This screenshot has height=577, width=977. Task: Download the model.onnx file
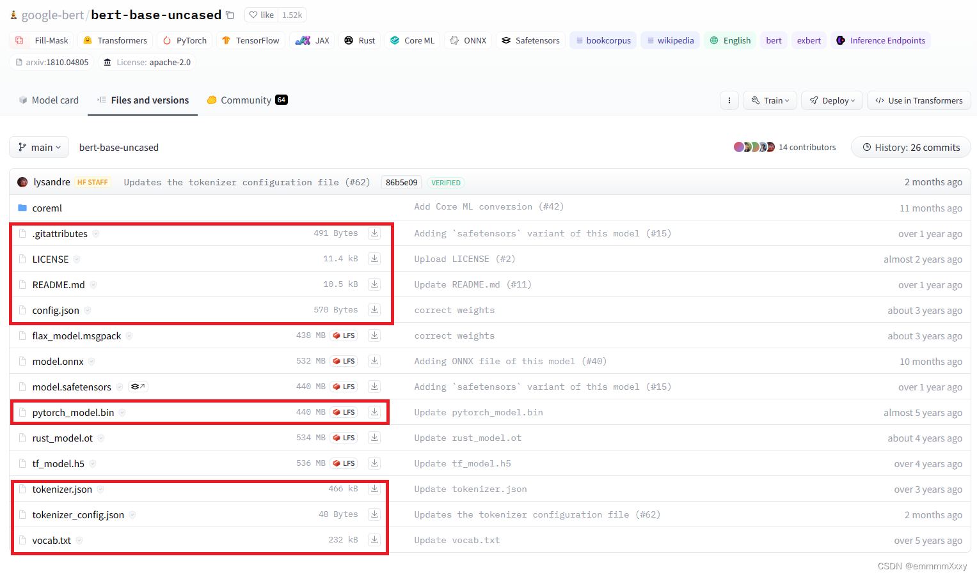tap(374, 361)
